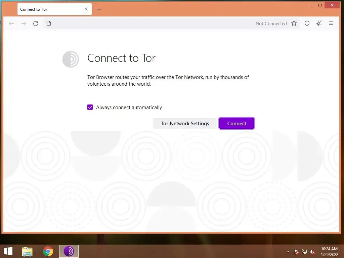
Task: Uncheck Always connect automatically
Action: 90,107
